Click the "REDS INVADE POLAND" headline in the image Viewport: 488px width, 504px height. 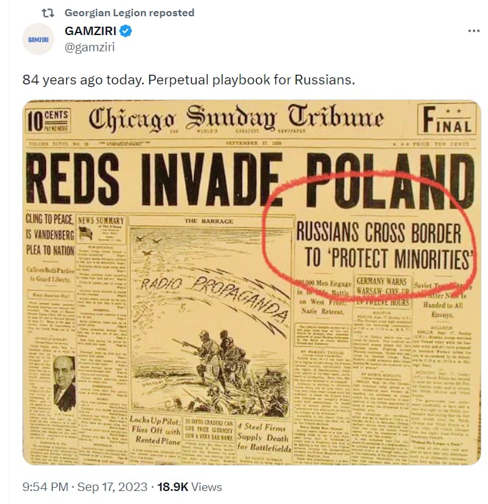click(250, 179)
